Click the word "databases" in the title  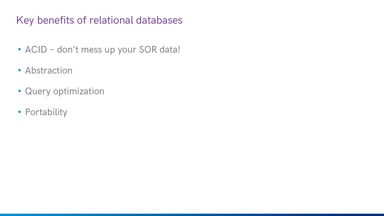coord(159,20)
